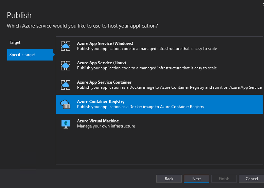Open the Specific target step
Screen dimensions: 264x188
tap(22, 55)
